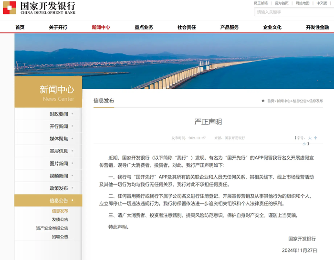The image size is (334, 260).
Task: Select 开发性金融 in the navigation bar
Action: coord(317,27)
